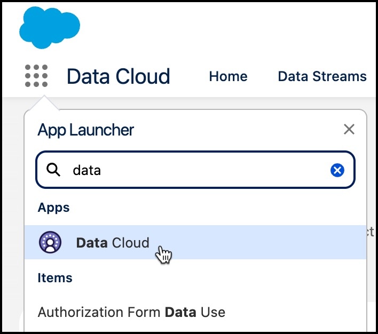Focus the App Launcher search field
Image resolution: width=378 pixels, height=334 pixels.
coord(203,170)
